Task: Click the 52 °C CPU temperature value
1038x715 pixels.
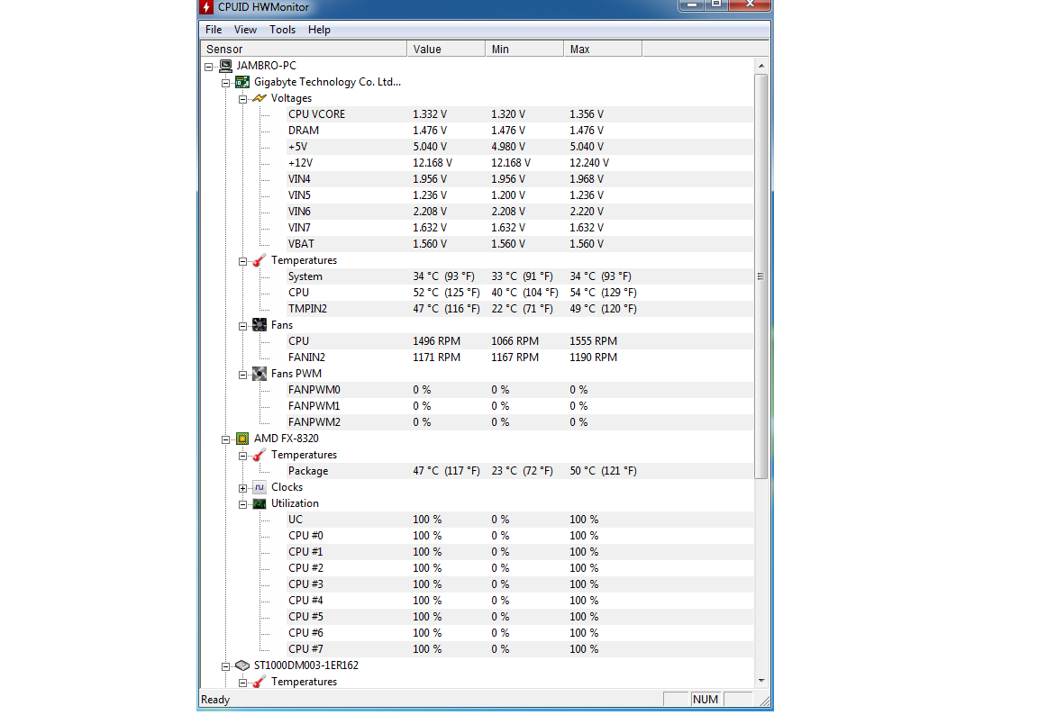Action: [446, 293]
